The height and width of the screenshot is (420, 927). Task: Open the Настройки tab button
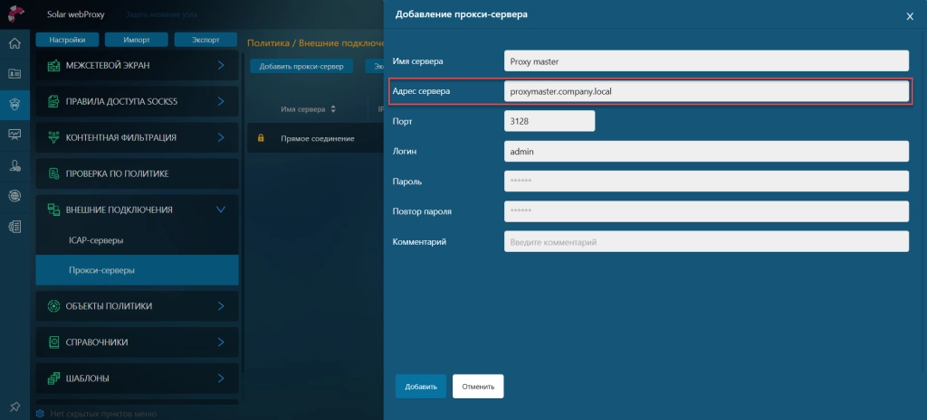pyautogui.click(x=67, y=40)
